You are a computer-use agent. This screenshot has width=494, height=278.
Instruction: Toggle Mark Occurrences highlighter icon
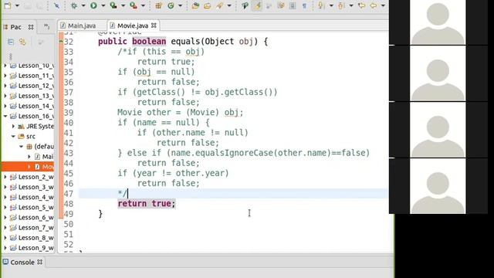coord(257,5)
